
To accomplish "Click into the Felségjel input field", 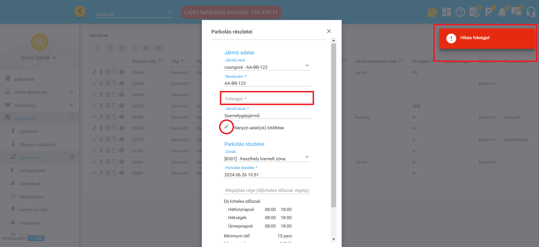I will [267, 99].
